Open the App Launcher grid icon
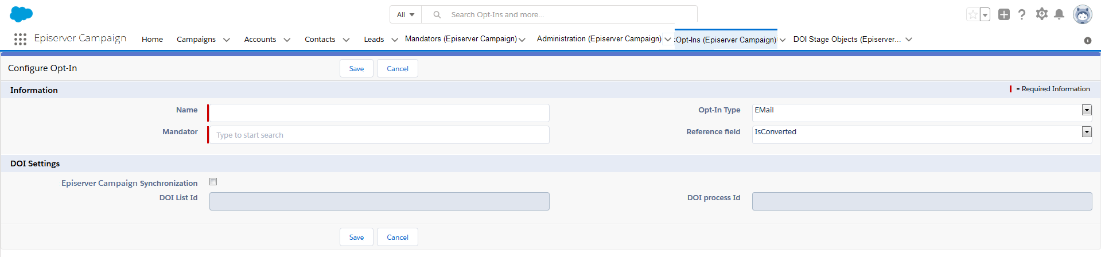Screen dimensions: 1101x257 pos(20,39)
